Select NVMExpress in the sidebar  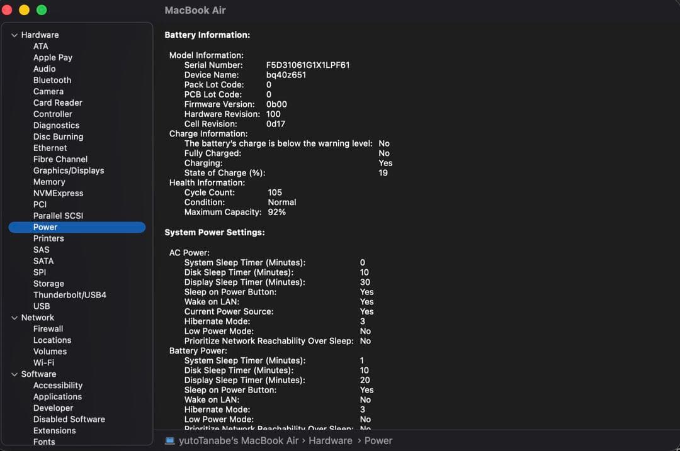click(x=58, y=193)
